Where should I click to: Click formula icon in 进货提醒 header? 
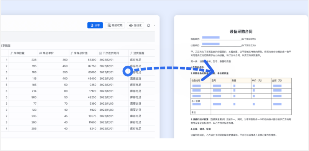[x=131, y=53]
